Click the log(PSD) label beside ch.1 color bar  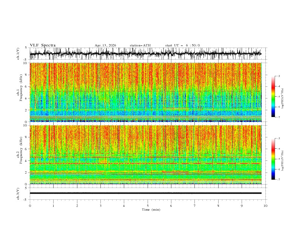point(283,99)
